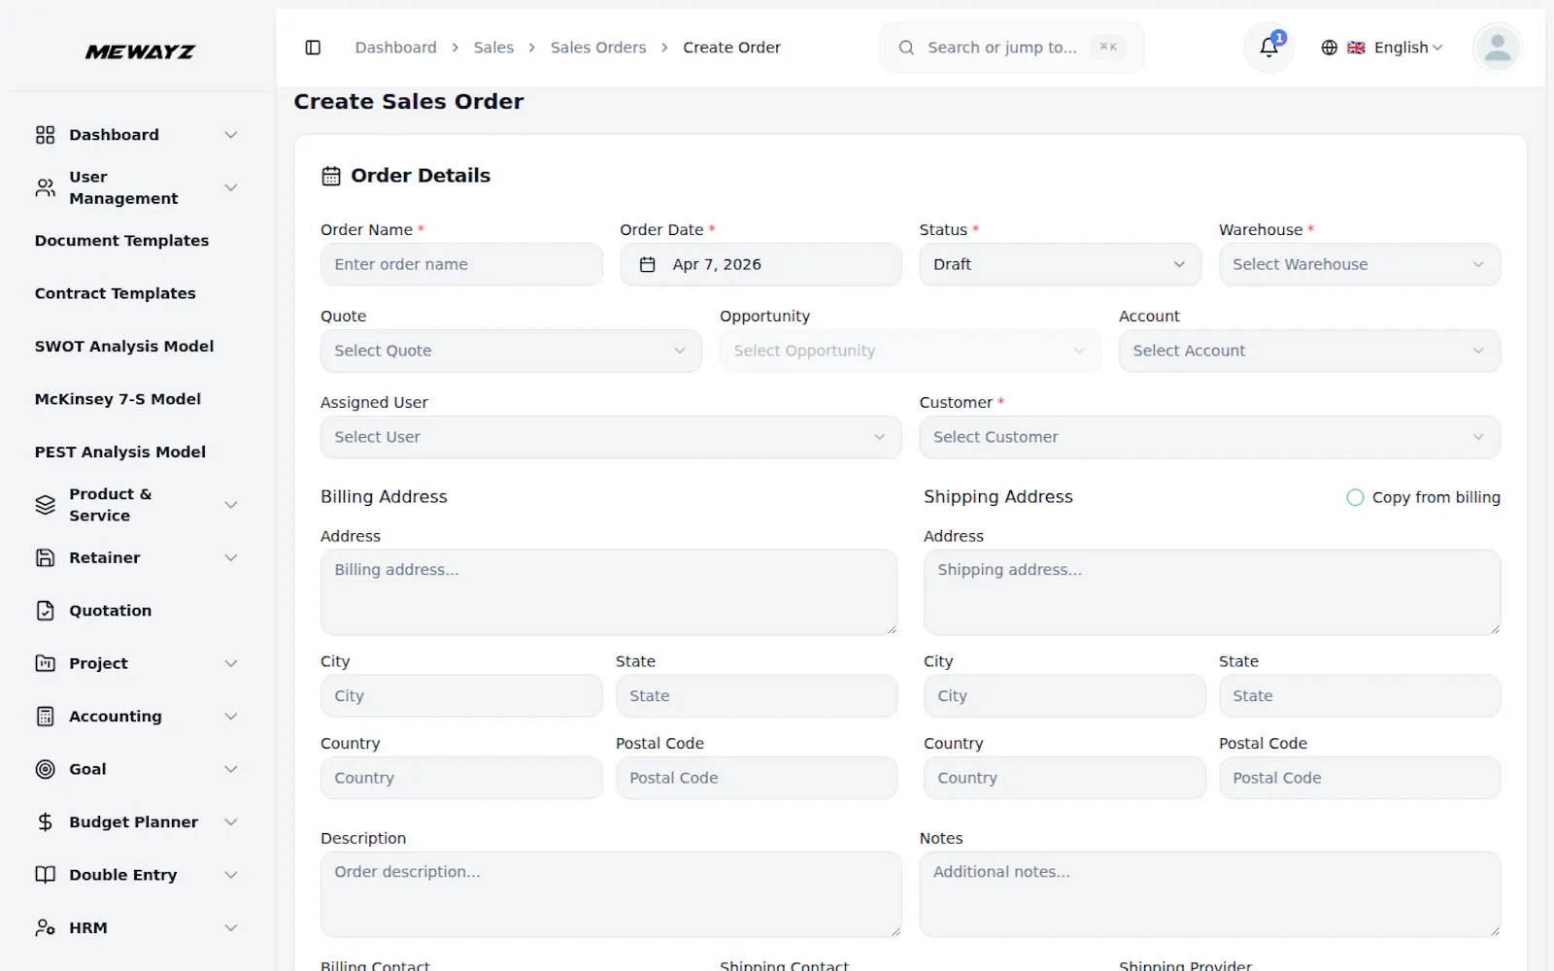Click the Retainer save icon
1554x971 pixels.
(x=46, y=557)
